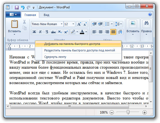The height and width of the screenshot is (123, 160).
Task: Click the 100% zoom level text
Action: (104, 112)
